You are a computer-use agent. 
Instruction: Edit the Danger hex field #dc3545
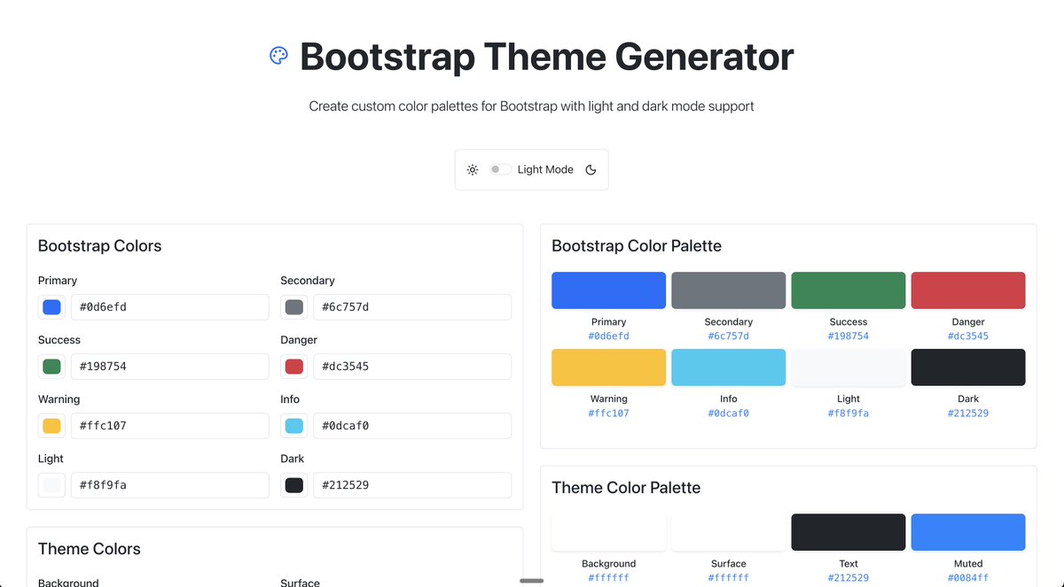412,367
